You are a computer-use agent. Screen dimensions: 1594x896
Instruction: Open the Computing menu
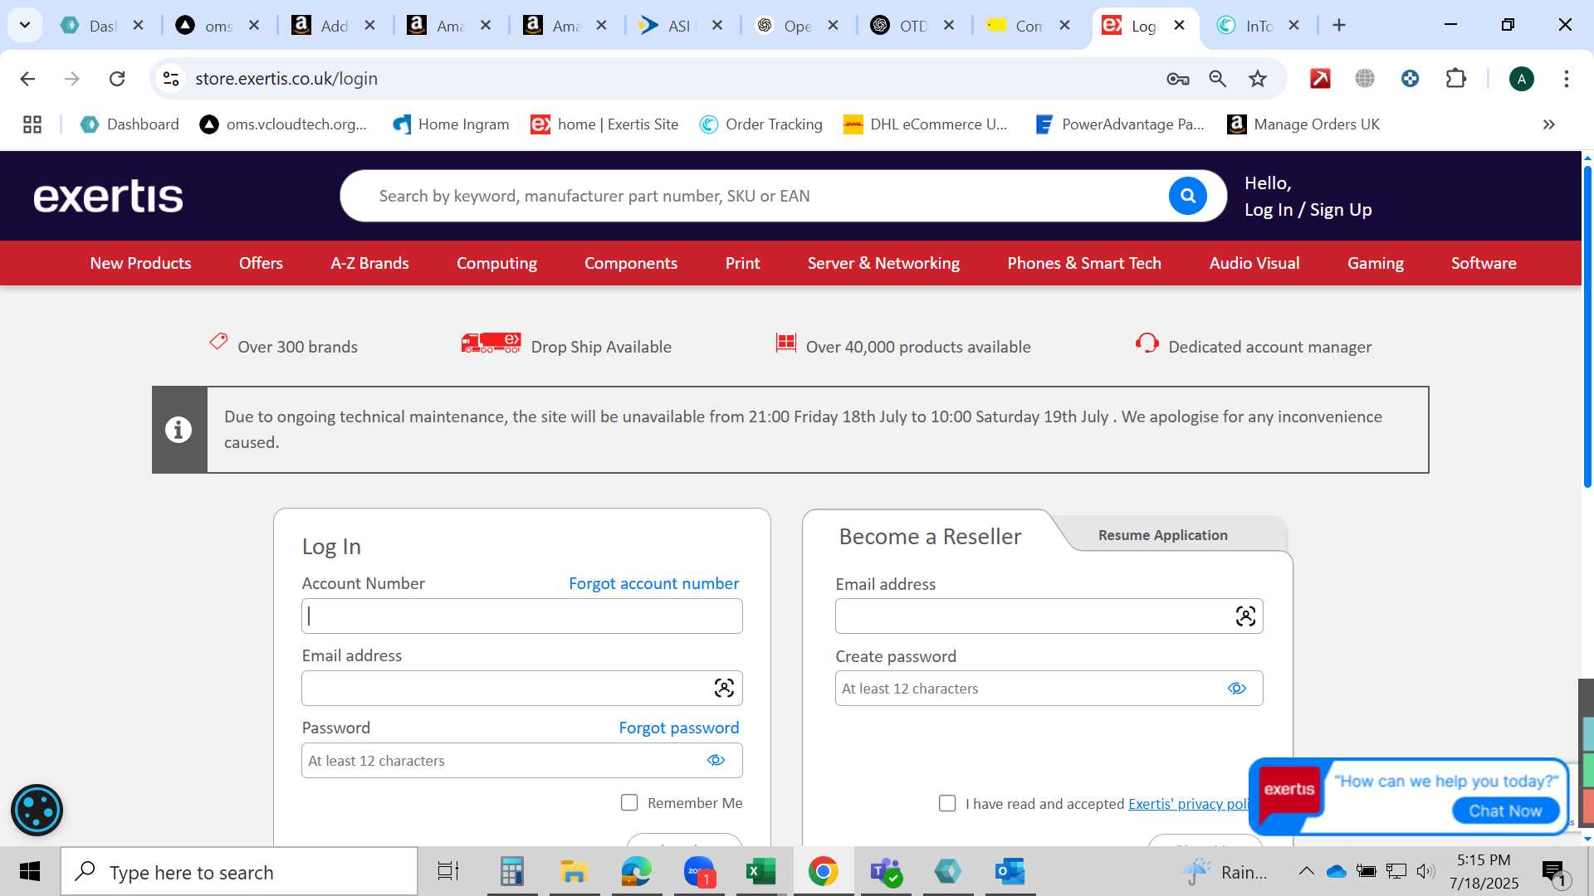tap(496, 263)
